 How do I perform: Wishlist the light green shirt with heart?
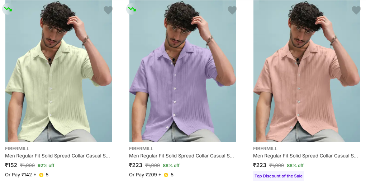coord(108,10)
